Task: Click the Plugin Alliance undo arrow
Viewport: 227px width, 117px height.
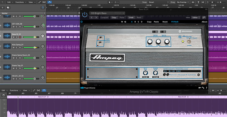Action: pyautogui.click(x=122, y=22)
